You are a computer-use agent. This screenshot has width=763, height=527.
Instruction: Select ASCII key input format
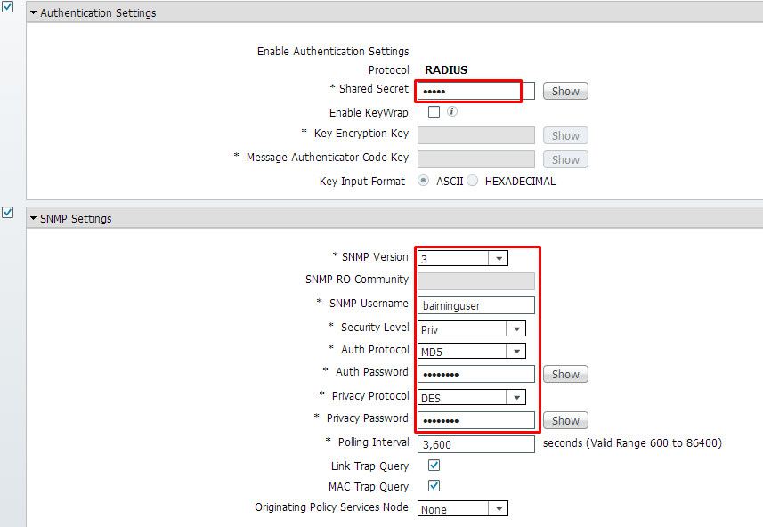pyautogui.click(x=424, y=181)
